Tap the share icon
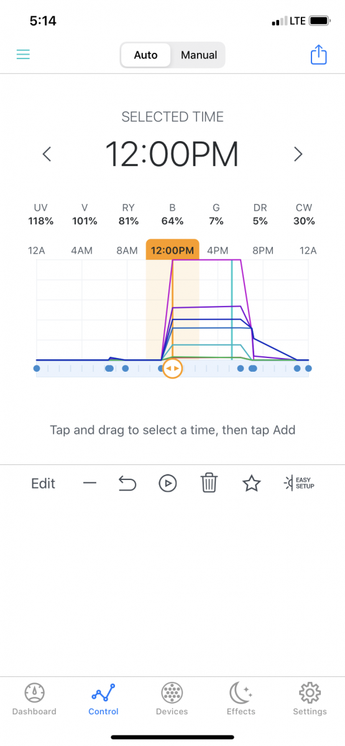 tap(318, 54)
